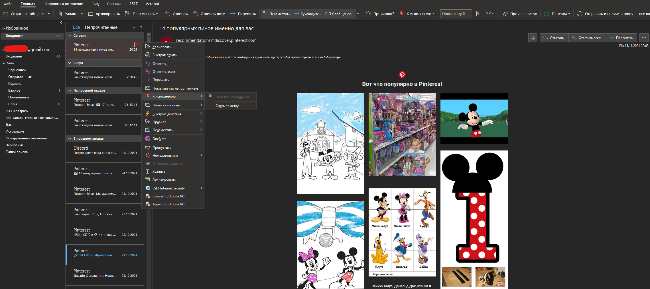Click the Reply arrow icon in ribbon

point(168,14)
